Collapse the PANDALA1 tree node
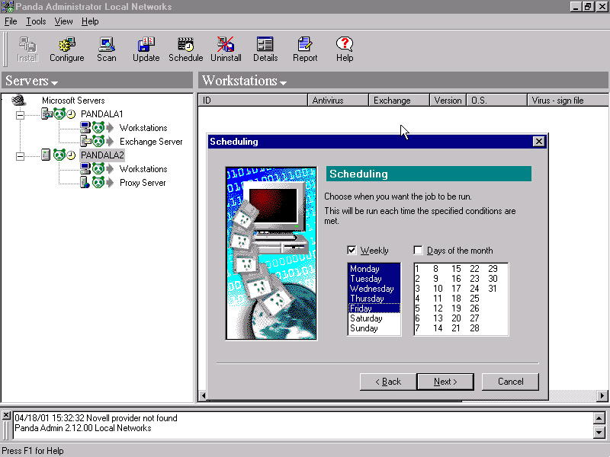The width and height of the screenshot is (610, 457). point(21,115)
